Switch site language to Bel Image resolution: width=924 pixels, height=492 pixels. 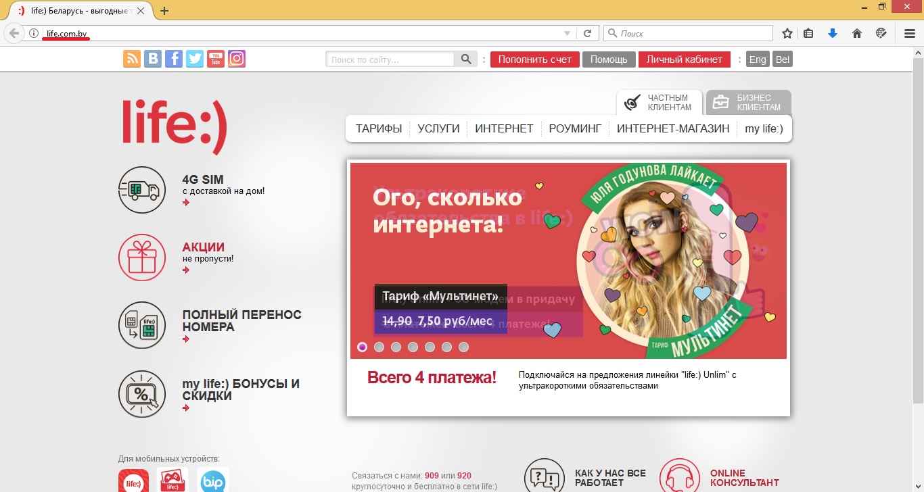pyautogui.click(x=782, y=59)
